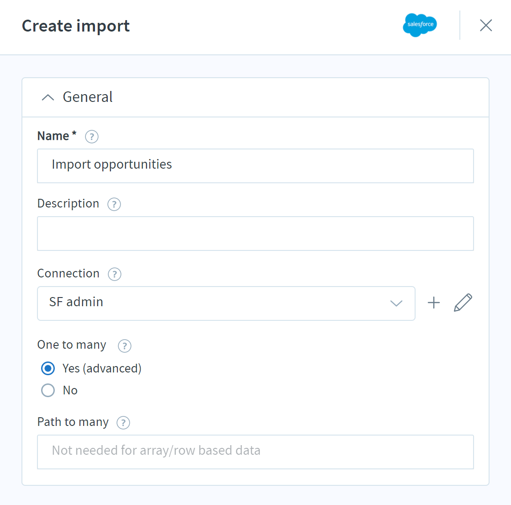Add a new connection with plus icon
Image resolution: width=511 pixels, height=505 pixels.
tap(434, 303)
